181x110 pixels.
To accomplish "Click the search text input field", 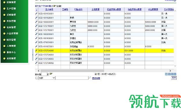I will point(72,78).
